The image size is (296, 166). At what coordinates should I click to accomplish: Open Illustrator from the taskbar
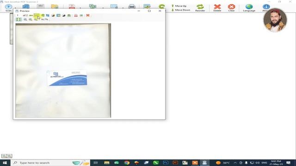tap(175, 163)
